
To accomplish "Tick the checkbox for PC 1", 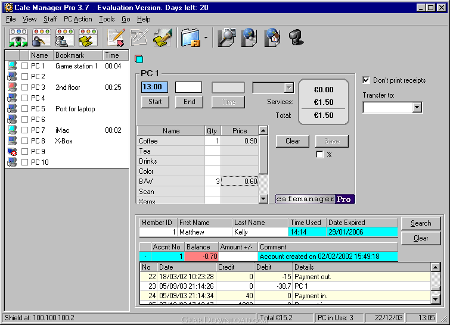I will [24, 66].
